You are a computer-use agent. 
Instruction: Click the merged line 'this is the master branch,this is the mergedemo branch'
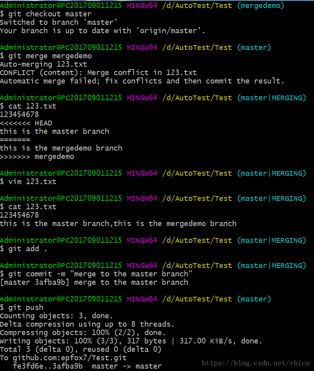tap(118, 224)
